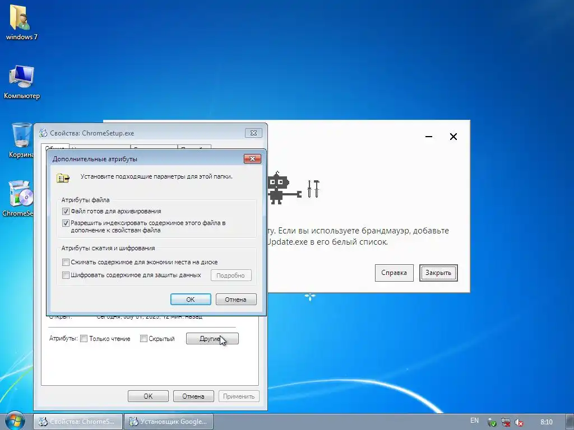Close the Google installer window with X
The height and width of the screenshot is (430, 574).
click(x=453, y=137)
